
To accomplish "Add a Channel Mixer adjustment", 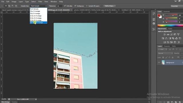I will point(176,38).
